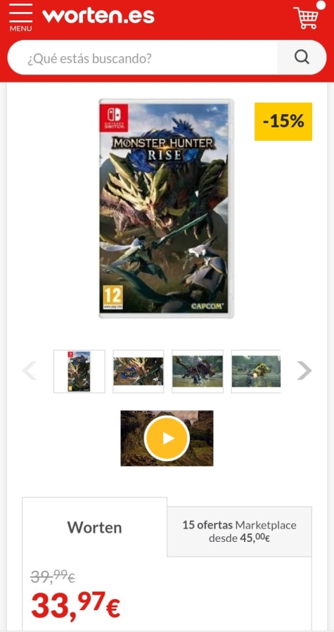Screen dimensions: 334x632
Task: Select the third gameplay screenshot thumbnail
Action: pos(198,371)
